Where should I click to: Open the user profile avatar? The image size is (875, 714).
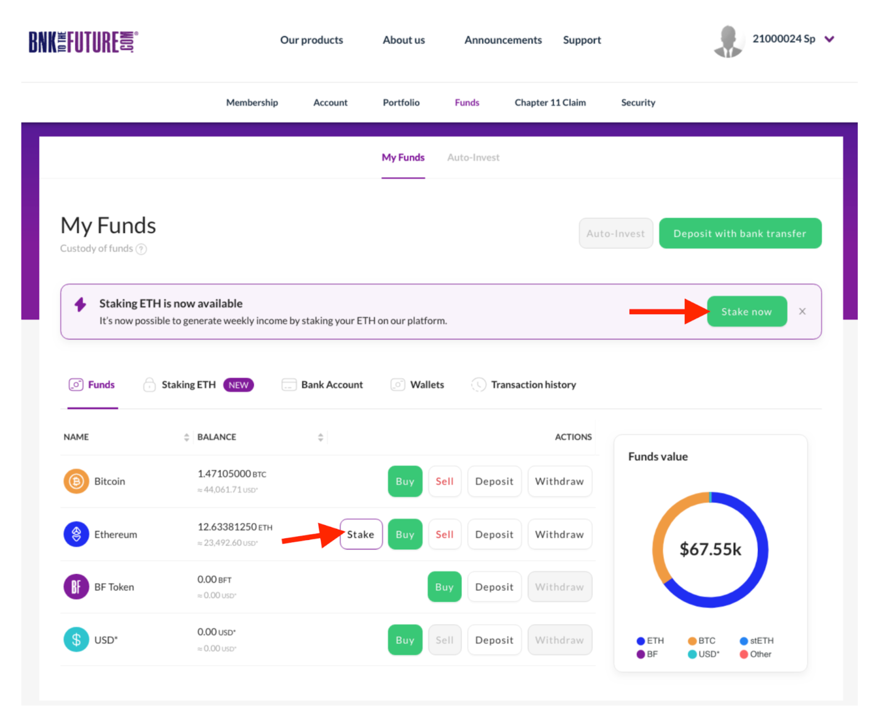tap(728, 41)
